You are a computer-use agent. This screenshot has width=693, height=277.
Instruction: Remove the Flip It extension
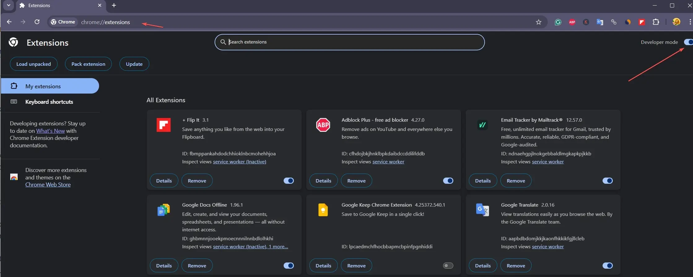click(197, 181)
